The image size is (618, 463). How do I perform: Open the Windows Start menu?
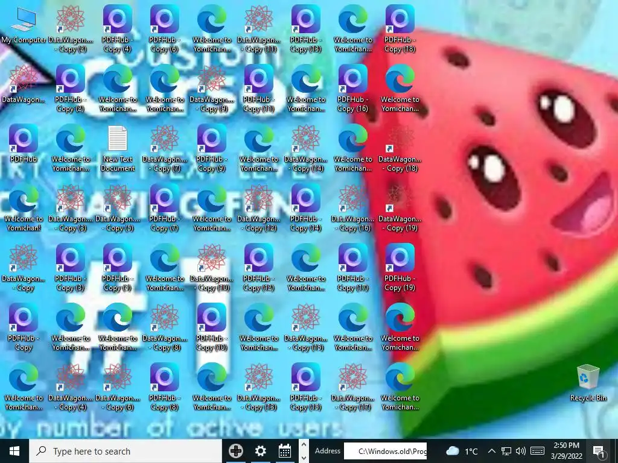pyautogui.click(x=14, y=451)
